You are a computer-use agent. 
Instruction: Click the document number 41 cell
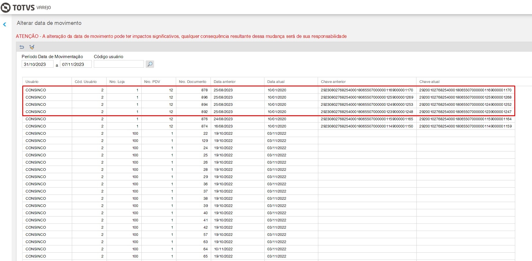pyautogui.click(x=193, y=220)
